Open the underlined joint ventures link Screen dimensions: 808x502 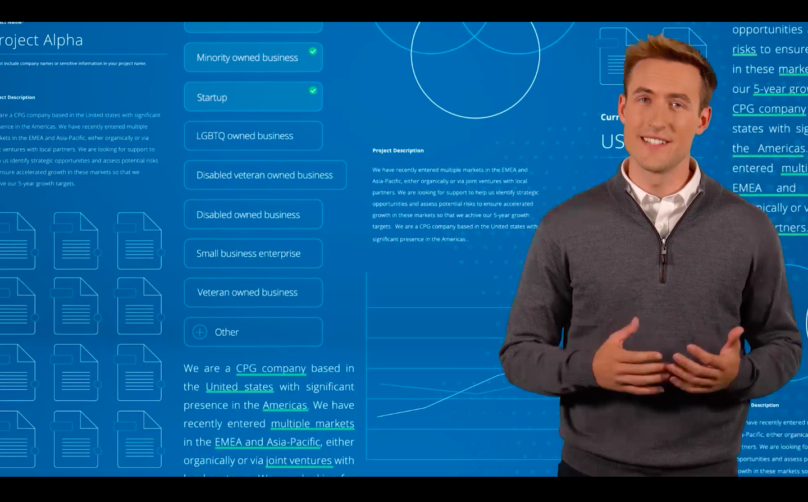pyautogui.click(x=299, y=460)
